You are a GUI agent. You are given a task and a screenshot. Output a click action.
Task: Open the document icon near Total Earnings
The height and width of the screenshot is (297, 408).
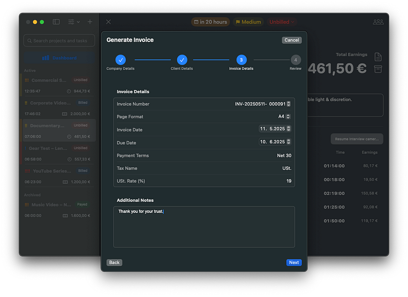[x=378, y=57]
